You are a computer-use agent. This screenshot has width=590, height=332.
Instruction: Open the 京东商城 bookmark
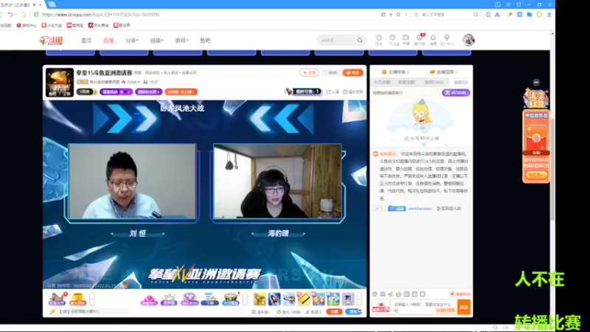pyautogui.click(x=99, y=25)
